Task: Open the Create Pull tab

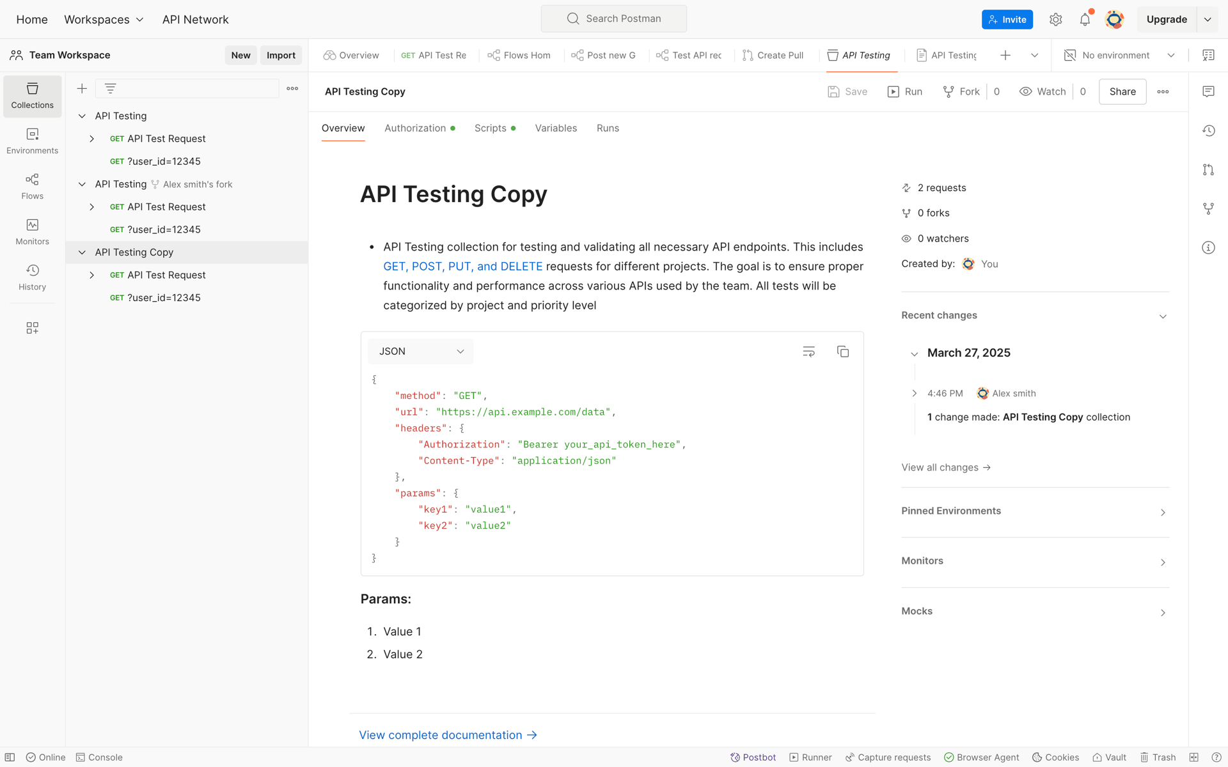Action: (x=773, y=56)
